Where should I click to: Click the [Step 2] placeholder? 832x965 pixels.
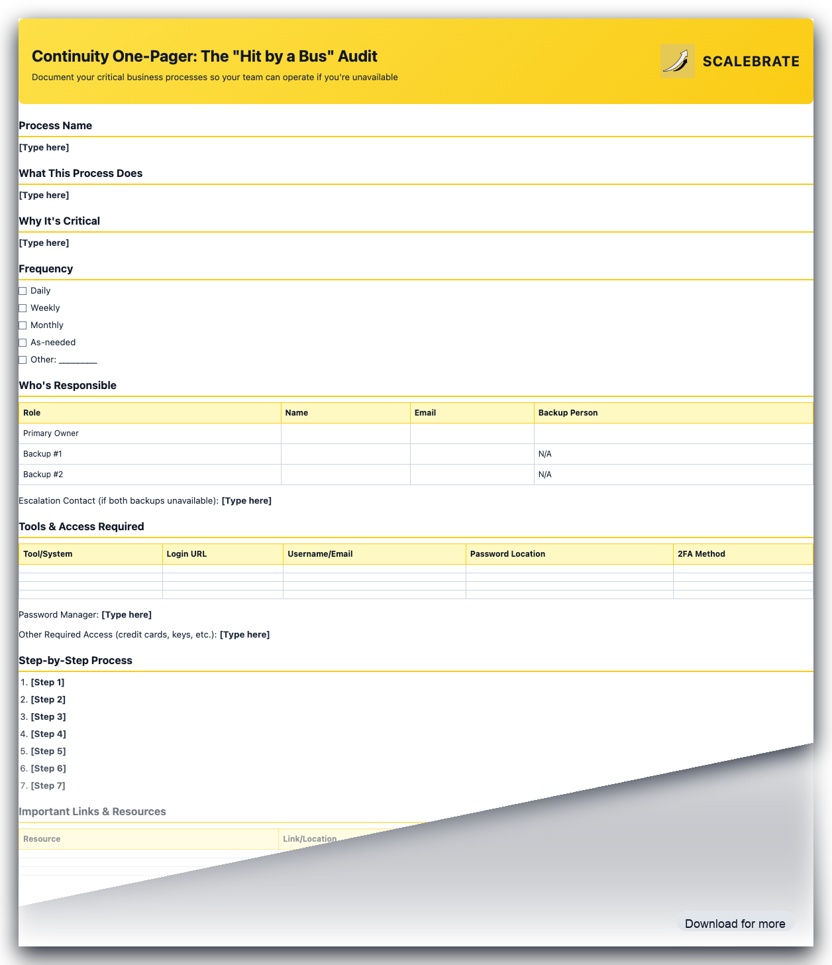(x=48, y=699)
